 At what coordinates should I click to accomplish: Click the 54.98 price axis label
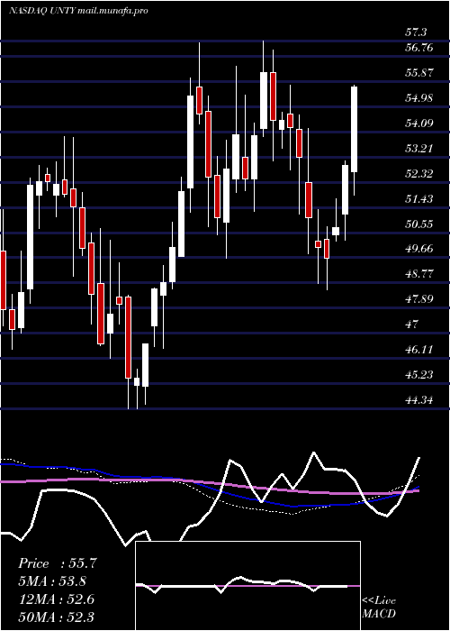pos(419,97)
